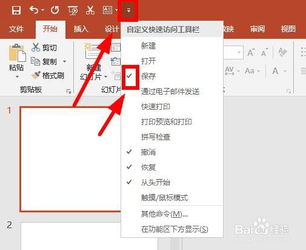Click the reset slide icon

116,61
